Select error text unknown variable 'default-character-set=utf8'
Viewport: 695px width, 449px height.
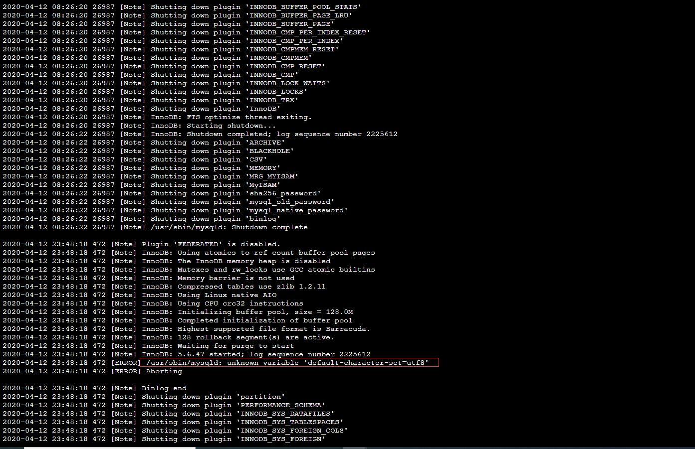point(328,363)
